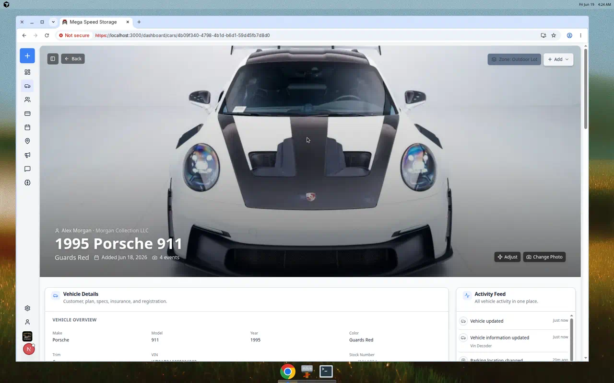Open the billing card icon in sidebar
Image resolution: width=614 pixels, height=383 pixels.
point(27,114)
